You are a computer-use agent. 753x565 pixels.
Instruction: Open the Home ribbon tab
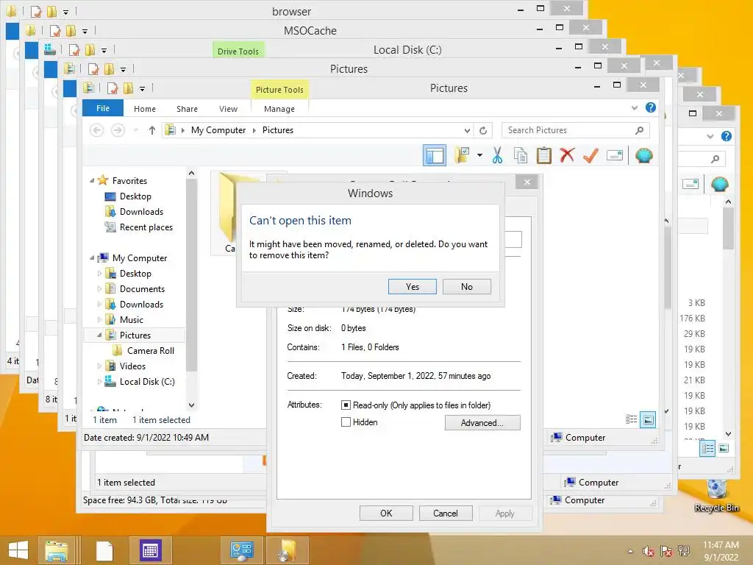click(145, 109)
